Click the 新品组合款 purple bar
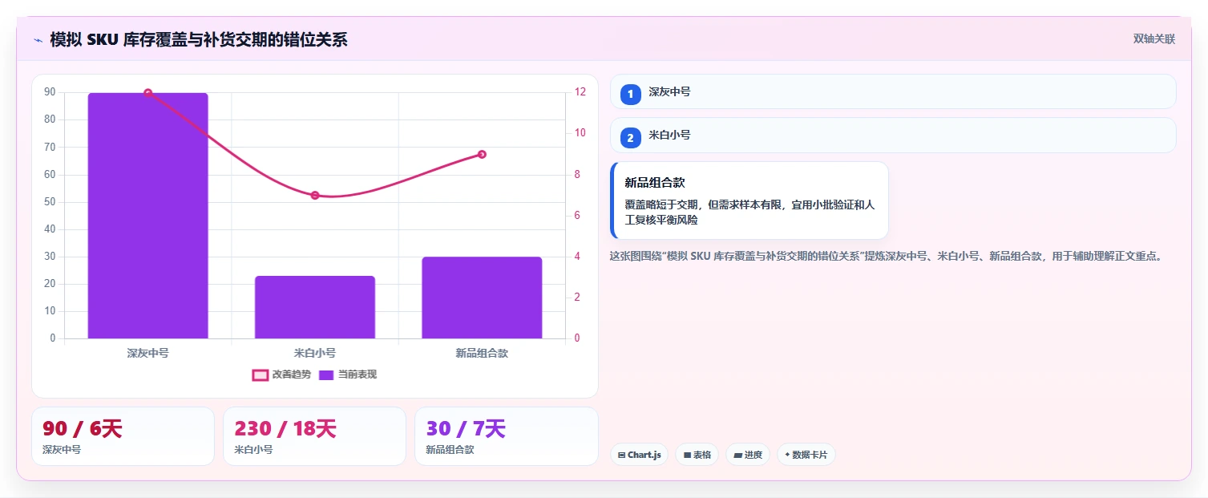1208x498 pixels. point(482,298)
